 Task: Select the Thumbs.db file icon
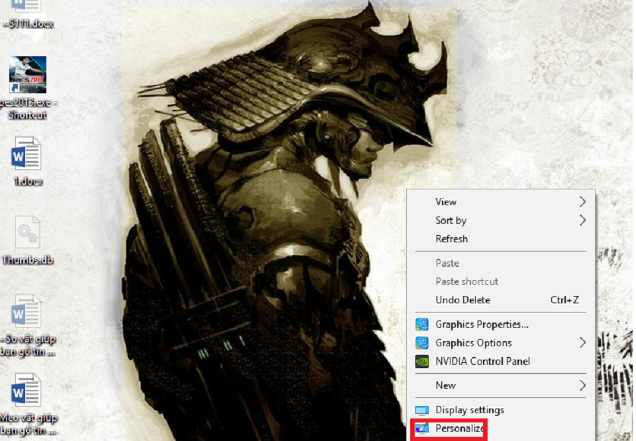click(x=28, y=232)
